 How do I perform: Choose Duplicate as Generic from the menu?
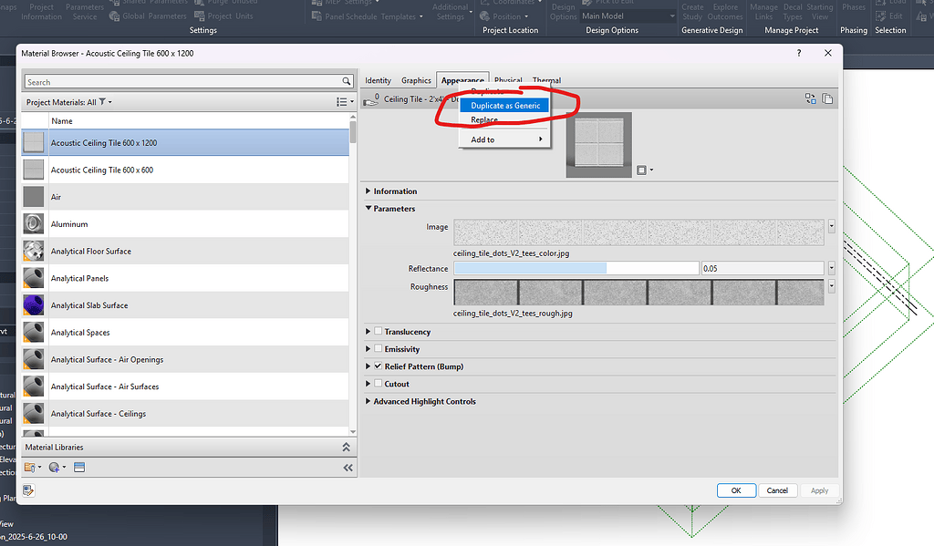[x=504, y=105]
